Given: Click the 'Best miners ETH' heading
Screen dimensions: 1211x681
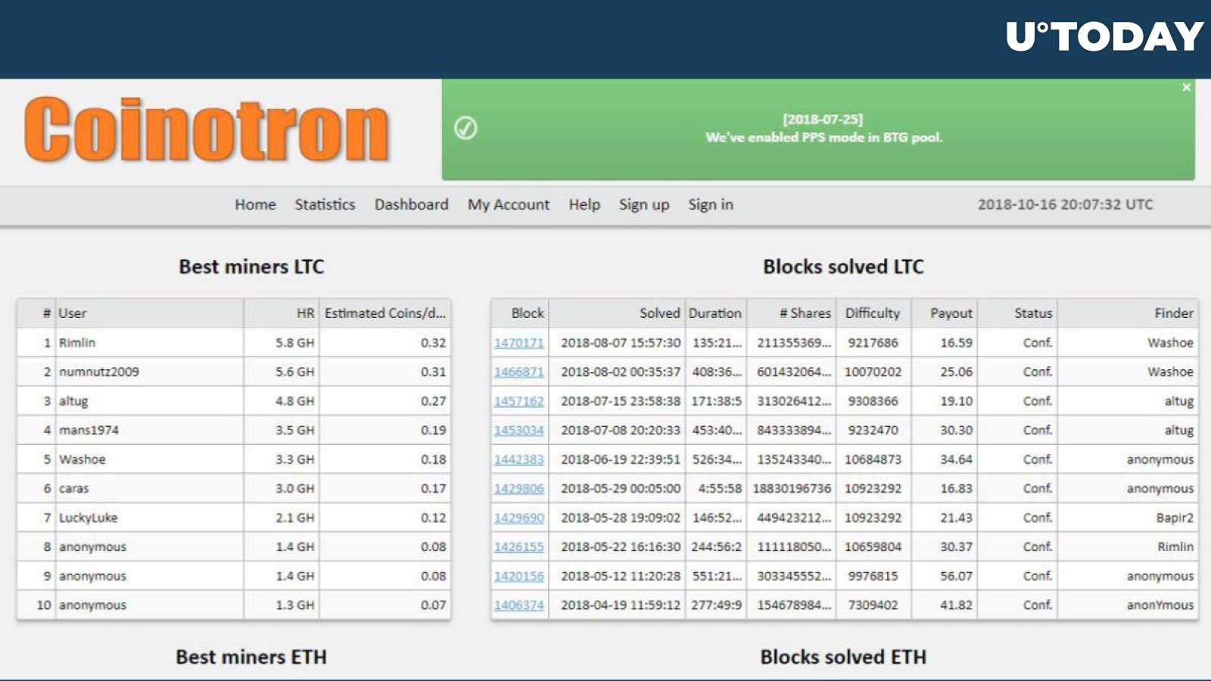Looking at the screenshot, I should coord(251,657).
